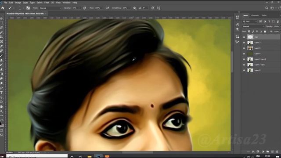The image size is (281, 158).
Task: Select the Brush tool in the toolbar
Action: [1, 56]
